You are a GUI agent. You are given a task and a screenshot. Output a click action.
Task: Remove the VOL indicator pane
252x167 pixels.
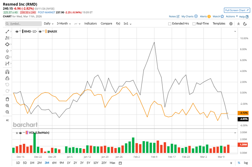click(17, 133)
